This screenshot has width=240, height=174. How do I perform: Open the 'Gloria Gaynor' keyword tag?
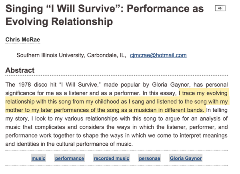pos(186,158)
